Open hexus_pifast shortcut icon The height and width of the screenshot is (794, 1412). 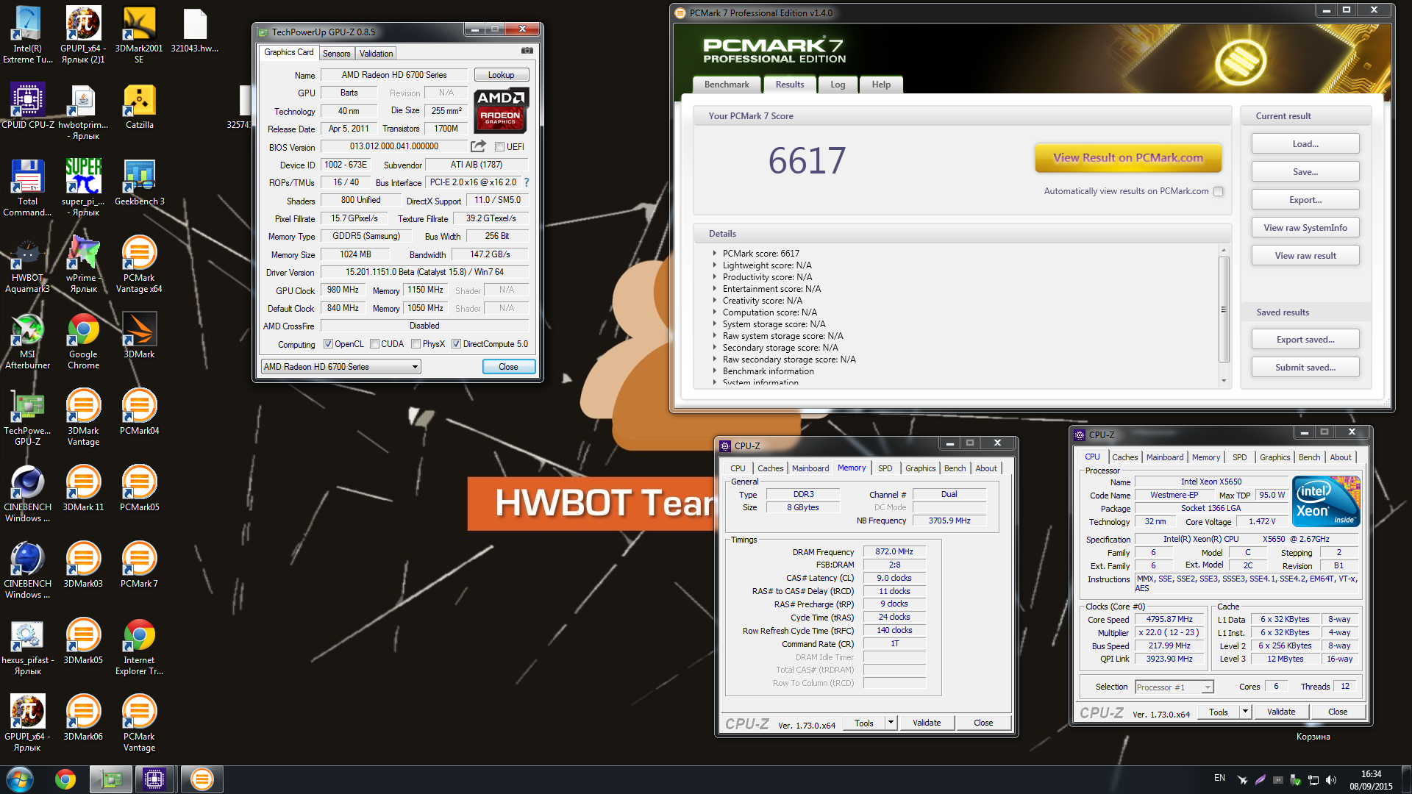(28, 646)
